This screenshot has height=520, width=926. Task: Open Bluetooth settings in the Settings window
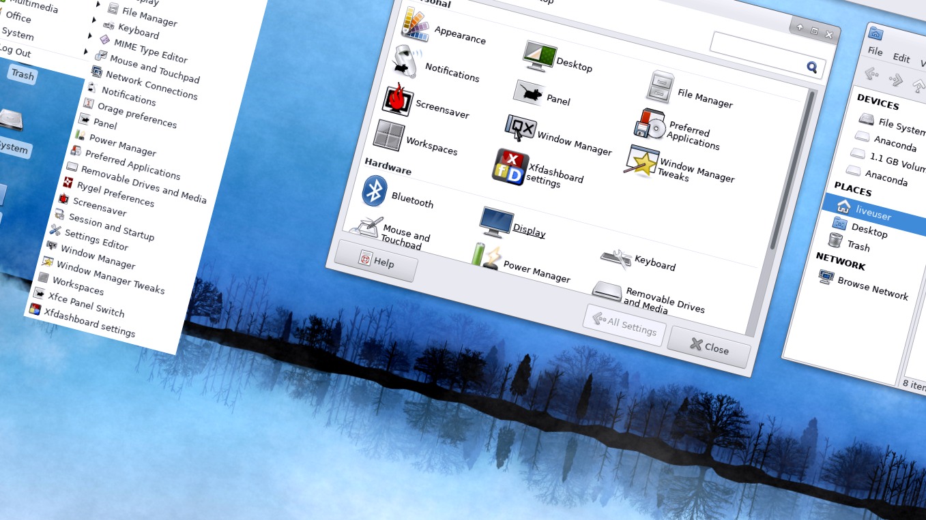(374, 191)
